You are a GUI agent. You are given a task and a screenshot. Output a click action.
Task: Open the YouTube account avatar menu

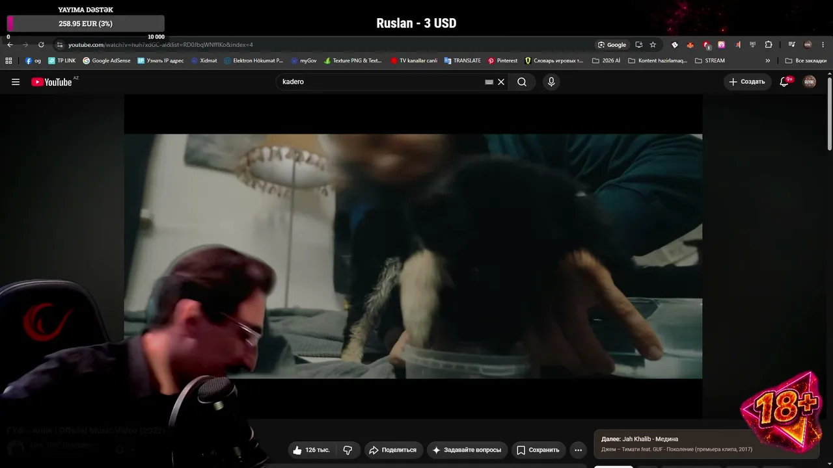pyautogui.click(x=810, y=82)
